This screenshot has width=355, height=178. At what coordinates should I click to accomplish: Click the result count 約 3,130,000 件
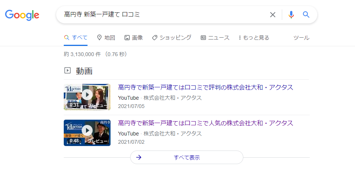point(82,54)
